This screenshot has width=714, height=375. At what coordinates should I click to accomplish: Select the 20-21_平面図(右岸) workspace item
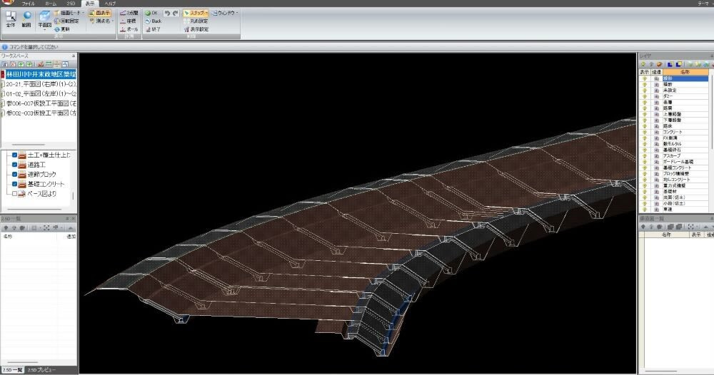click(39, 83)
